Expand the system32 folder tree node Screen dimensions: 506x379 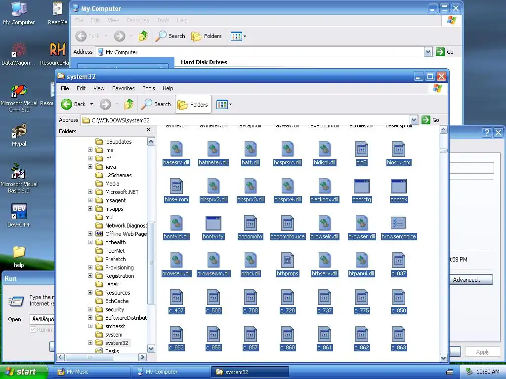pyautogui.click(x=90, y=342)
